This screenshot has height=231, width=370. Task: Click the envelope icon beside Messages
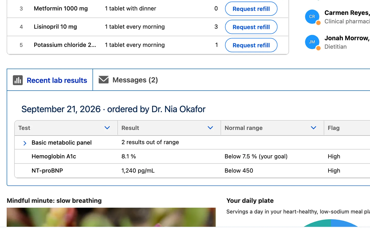click(x=104, y=80)
